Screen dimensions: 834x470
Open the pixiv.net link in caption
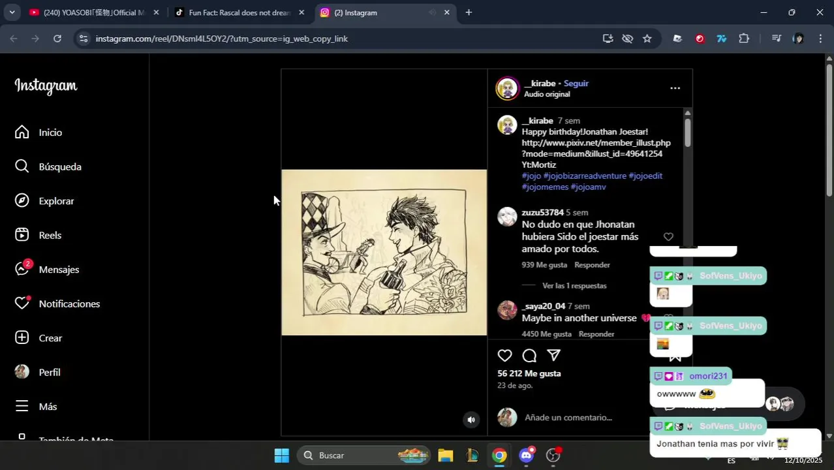pos(596,148)
